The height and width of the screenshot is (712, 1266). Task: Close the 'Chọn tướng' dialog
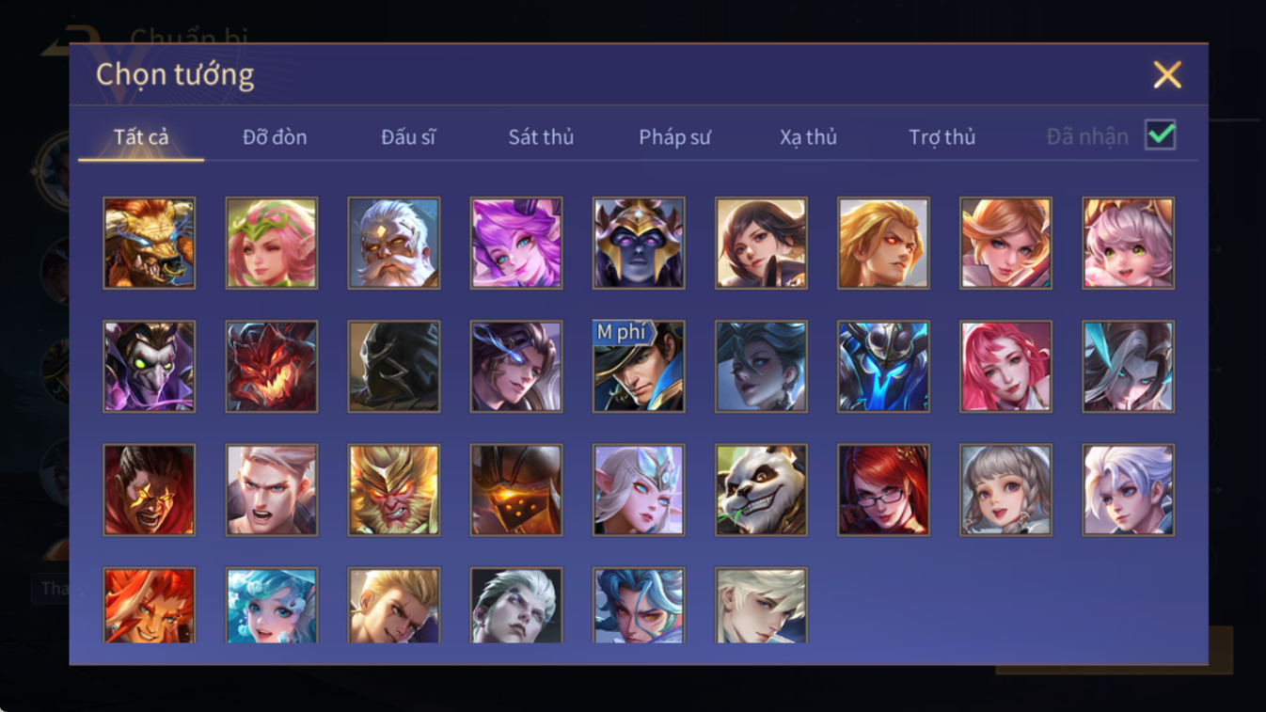click(x=1167, y=74)
